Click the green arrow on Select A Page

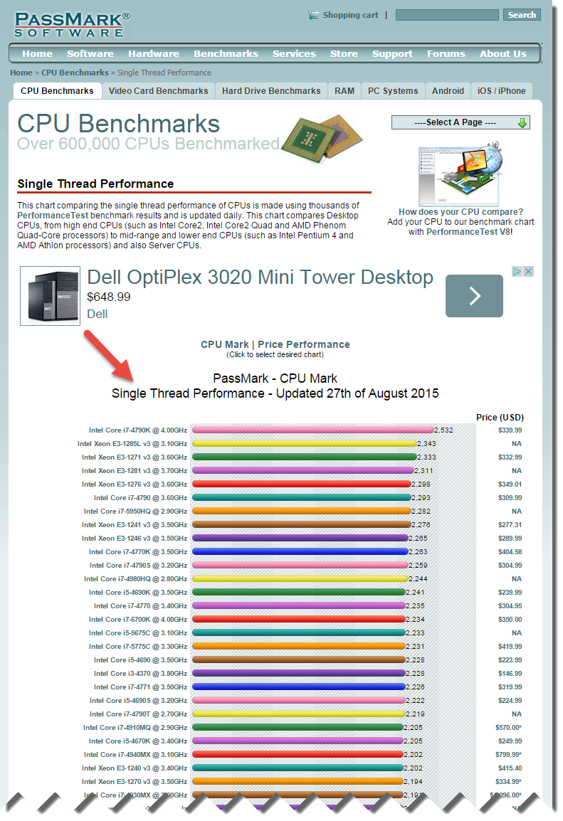coord(522,122)
